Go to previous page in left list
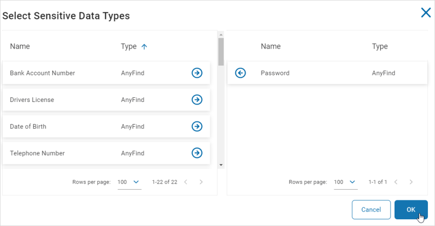Viewport: 435px width, 226px height. (x=186, y=182)
